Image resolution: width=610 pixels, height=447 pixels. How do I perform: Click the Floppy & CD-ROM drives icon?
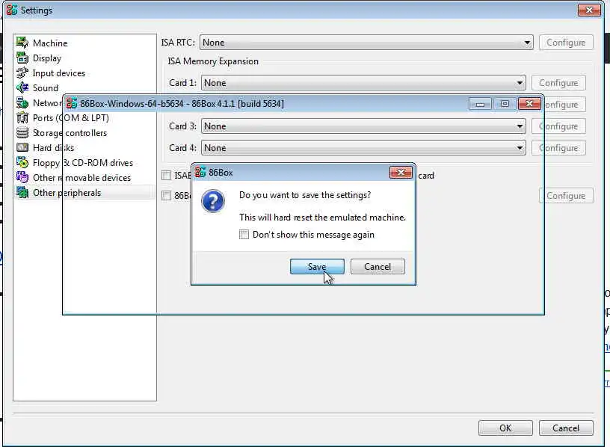(x=22, y=162)
